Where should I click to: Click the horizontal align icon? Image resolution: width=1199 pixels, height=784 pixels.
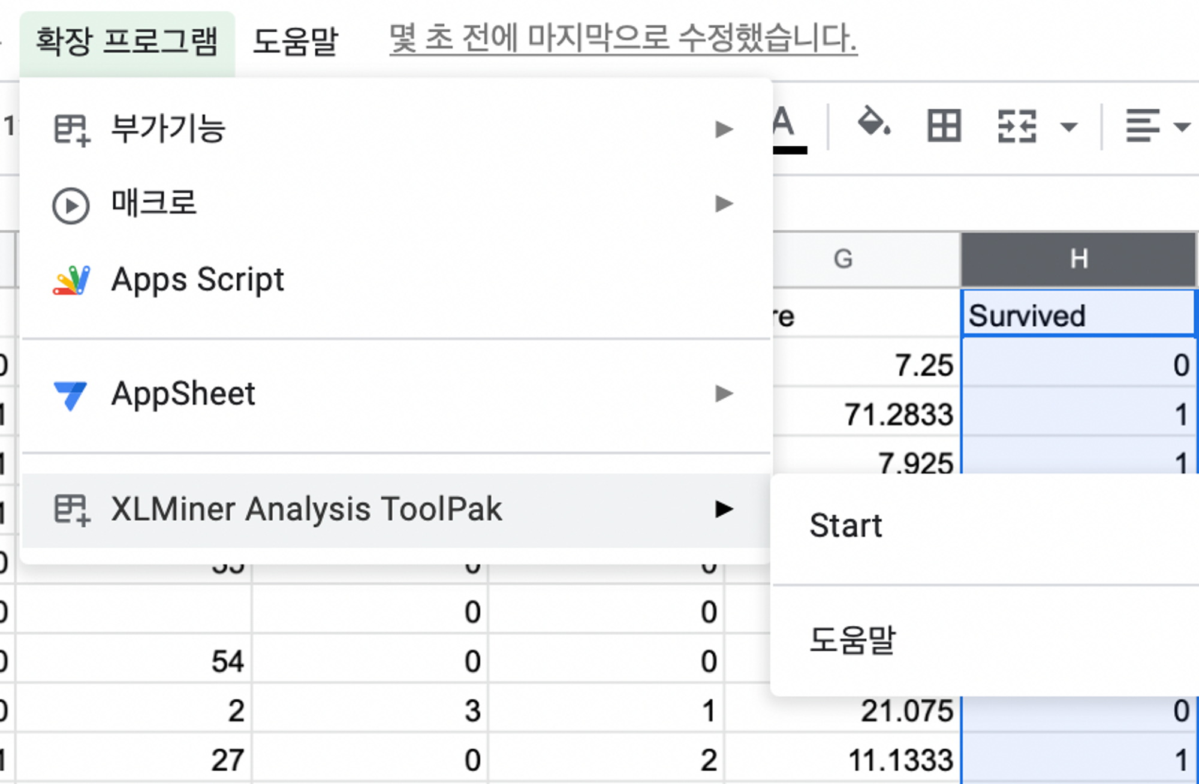point(1142,126)
